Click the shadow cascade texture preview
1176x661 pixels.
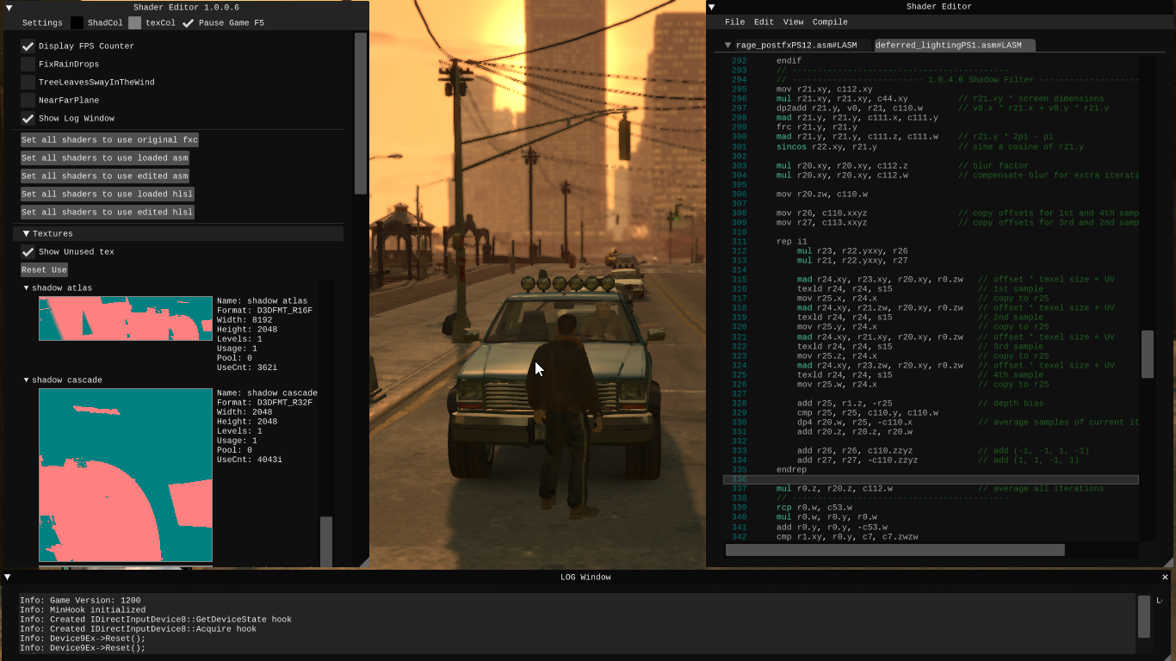click(x=126, y=475)
